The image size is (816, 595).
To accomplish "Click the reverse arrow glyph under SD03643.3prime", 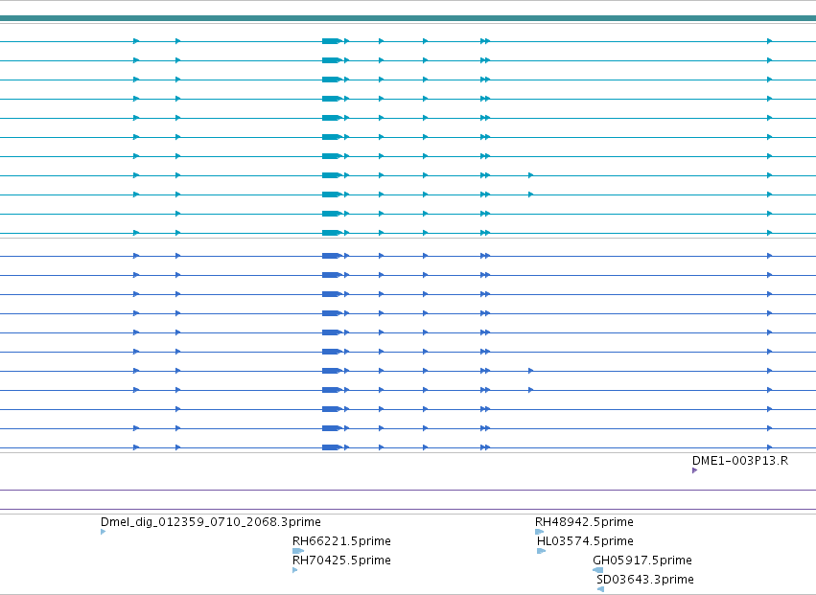I will [600, 589].
